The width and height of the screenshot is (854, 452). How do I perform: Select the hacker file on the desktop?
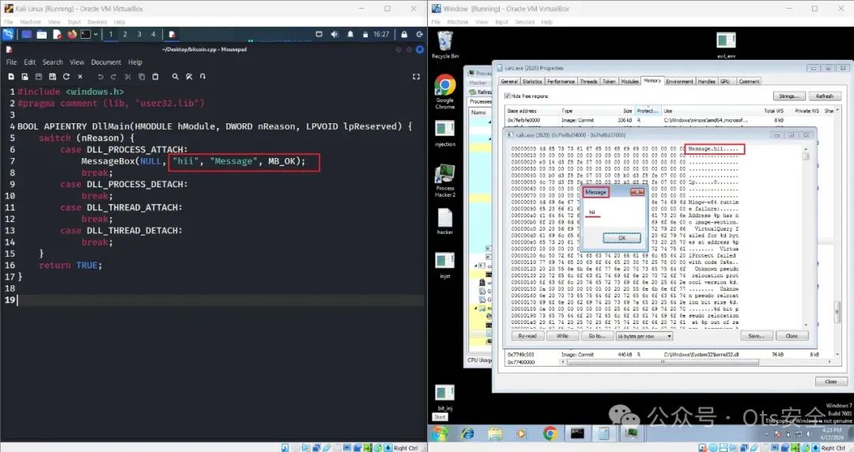coord(445,220)
